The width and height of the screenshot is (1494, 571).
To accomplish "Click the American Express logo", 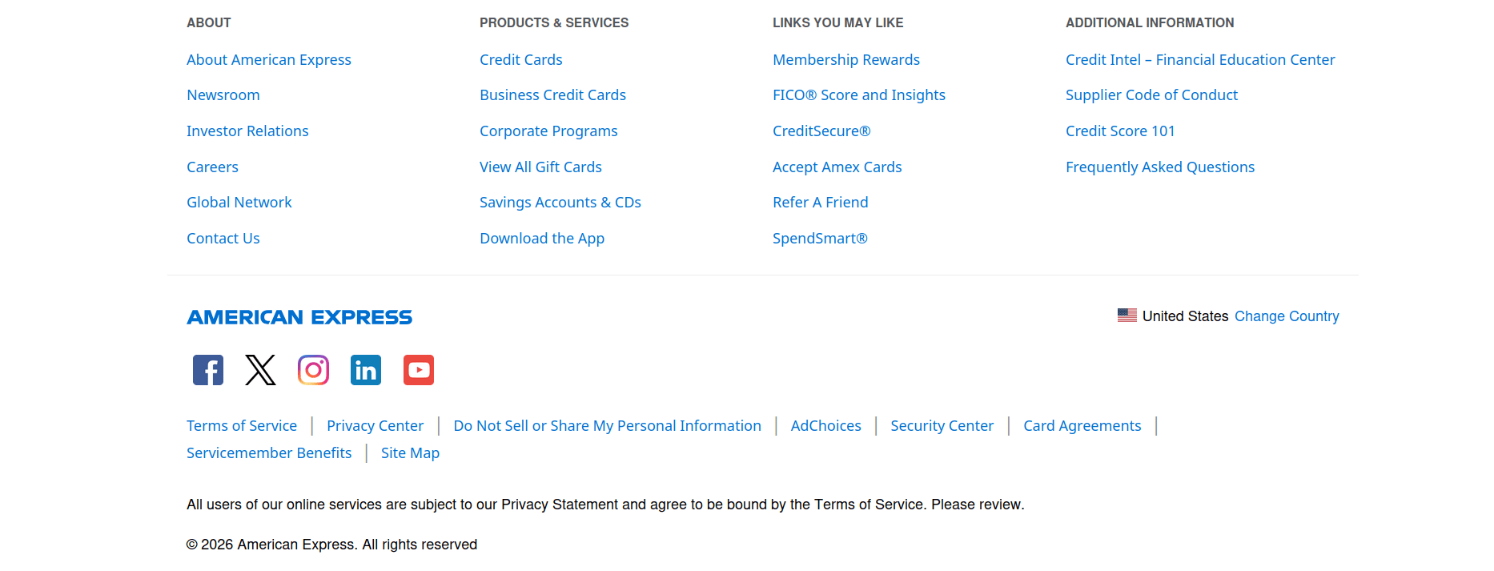I will 299,317.
